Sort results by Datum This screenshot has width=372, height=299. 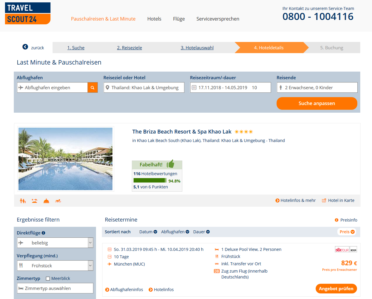coord(148,232)
